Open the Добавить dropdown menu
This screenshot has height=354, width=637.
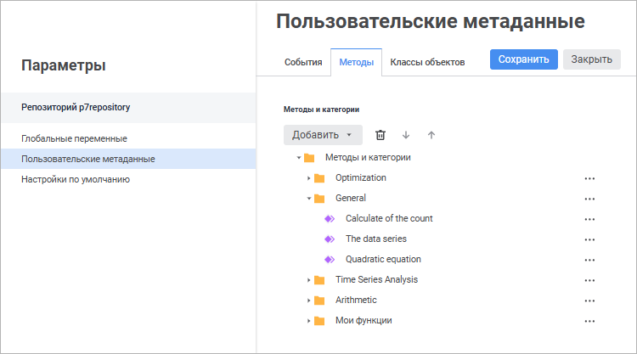323,135
